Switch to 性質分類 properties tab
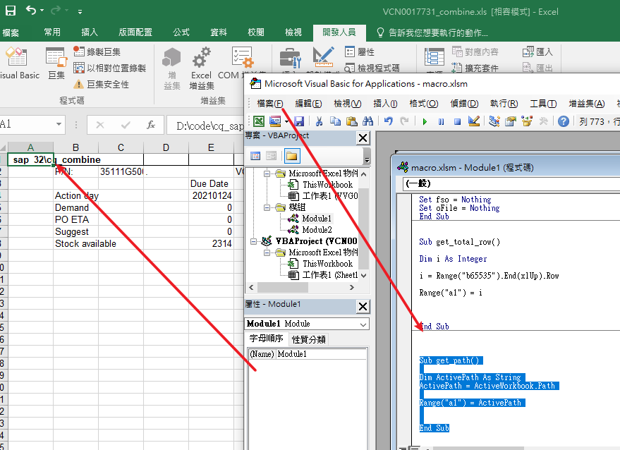Image resolution: width=620 pixels, height=450 pixels. coord(308,339)
